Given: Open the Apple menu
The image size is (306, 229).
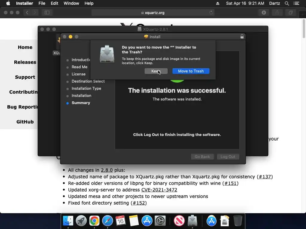Looking at the screenshot, I should point(8,3).
